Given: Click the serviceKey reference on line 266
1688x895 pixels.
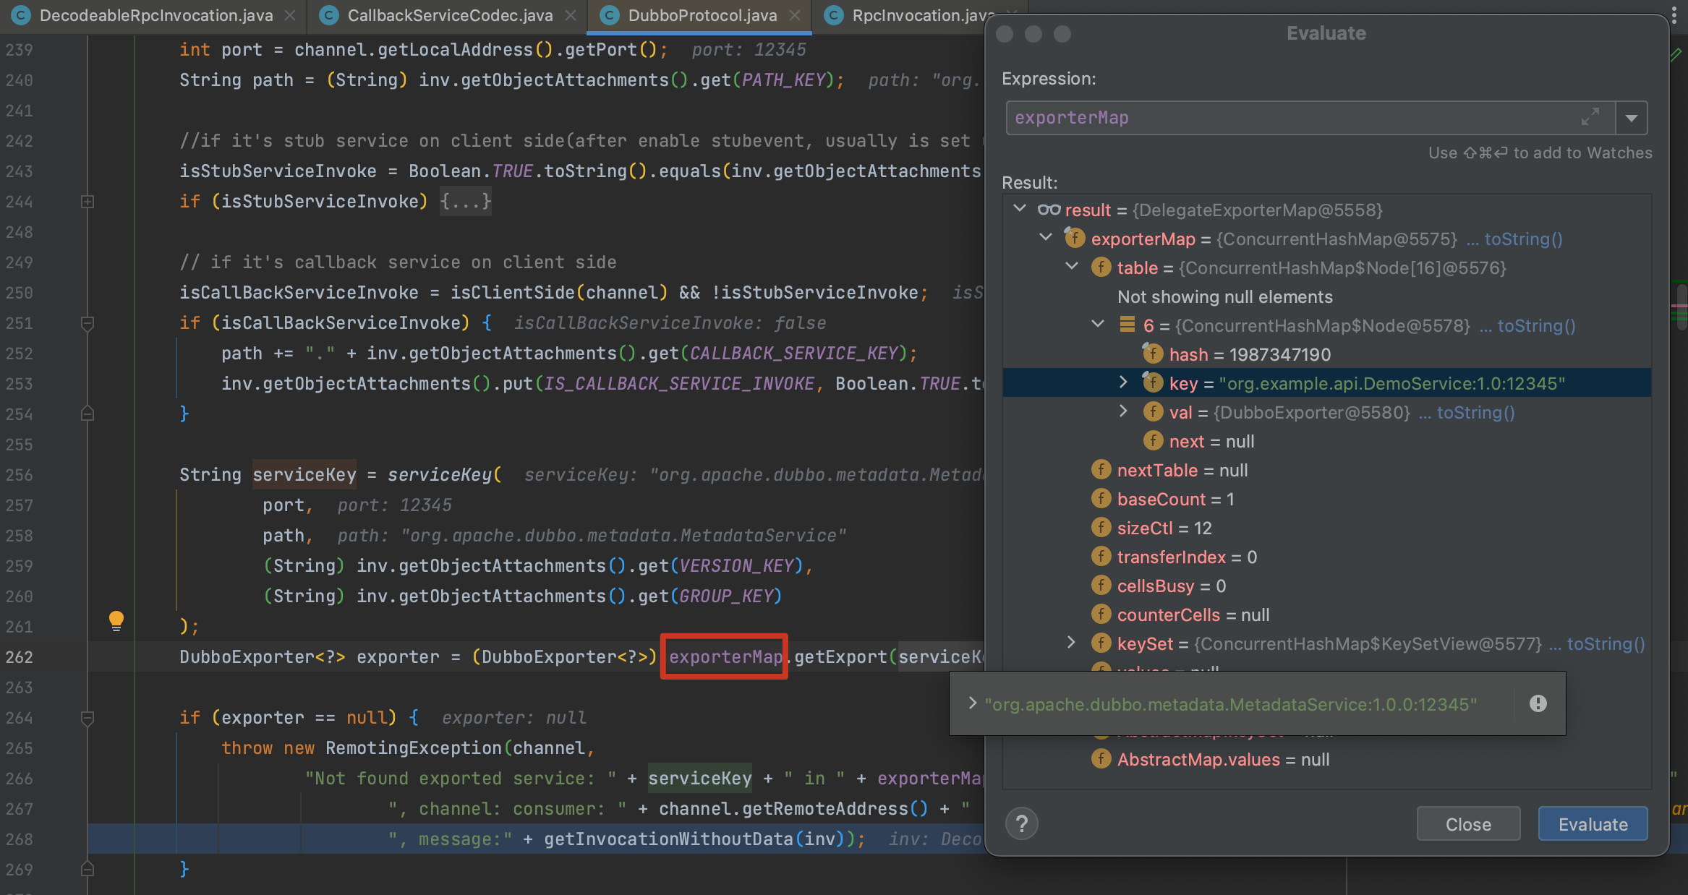Looking at the screenshot, I should tap(699, 779).
